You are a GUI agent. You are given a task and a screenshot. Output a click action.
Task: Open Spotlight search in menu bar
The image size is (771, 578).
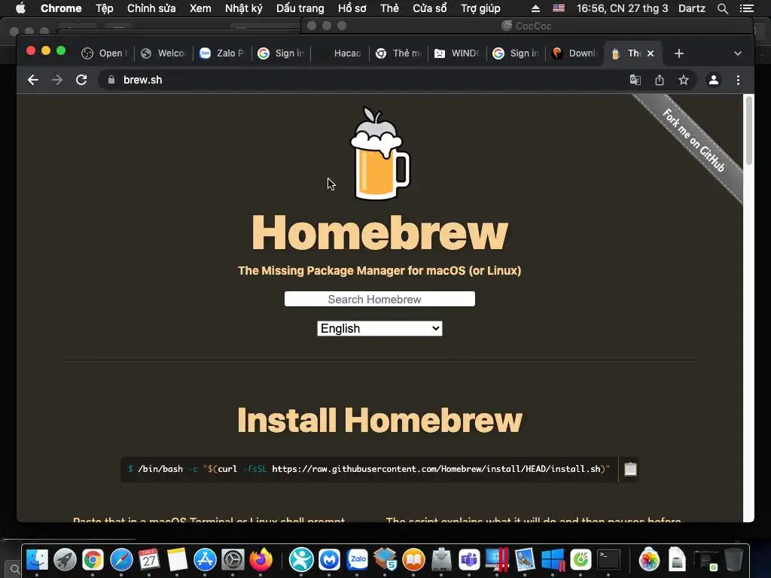pyautogui.click(x=722, y=8)
